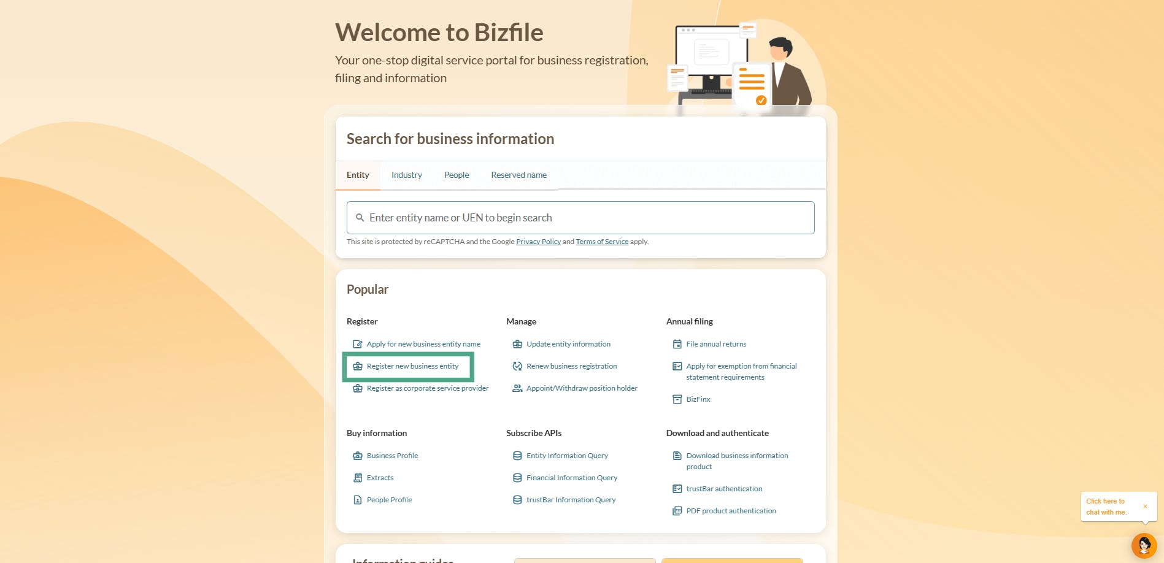Click the Renew business registration icon
The image size is (1164, 563).
coord(517,366)
